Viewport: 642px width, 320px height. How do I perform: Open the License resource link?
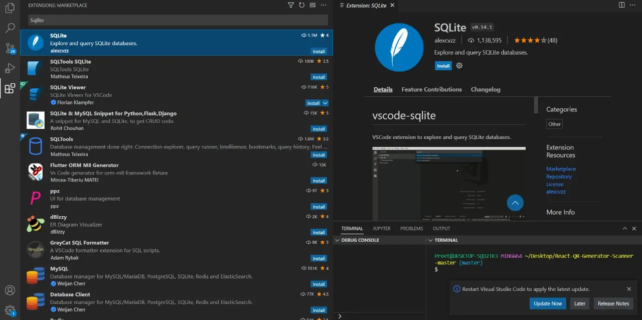[x=555, y=184]
